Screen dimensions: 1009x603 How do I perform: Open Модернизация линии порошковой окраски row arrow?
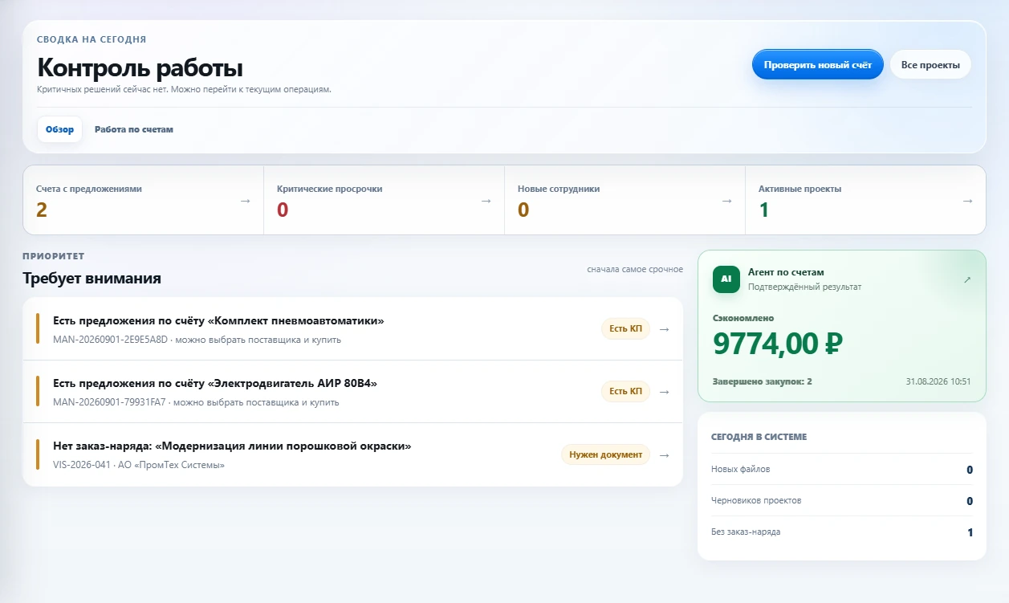664,454
